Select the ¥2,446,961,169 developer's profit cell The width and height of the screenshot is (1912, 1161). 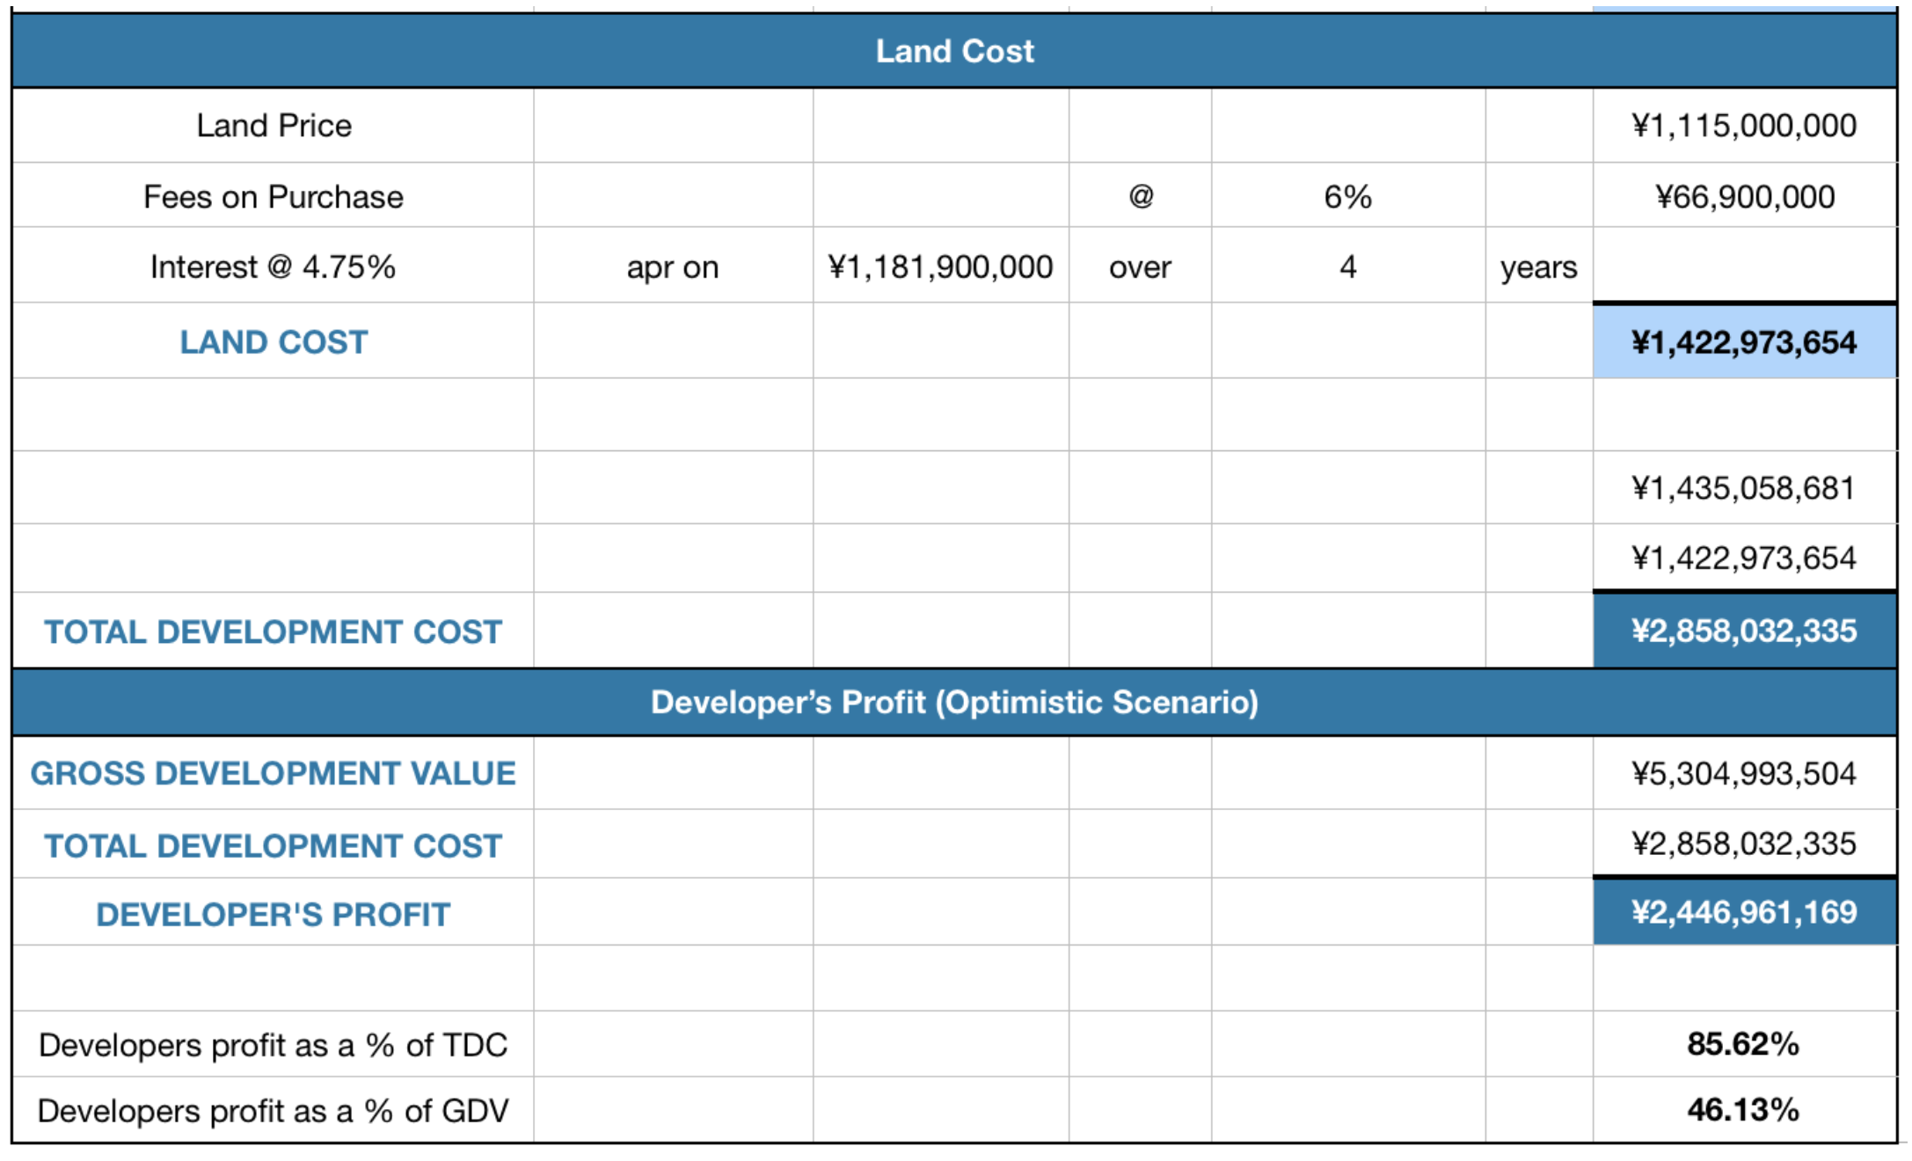pyautogui.click(x=1743, y=913)
